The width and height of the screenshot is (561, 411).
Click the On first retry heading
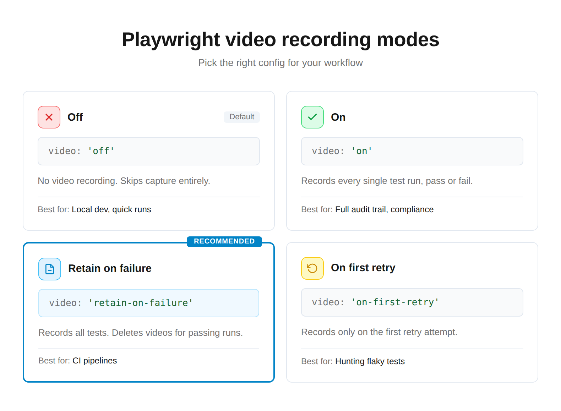click(363, 268)
